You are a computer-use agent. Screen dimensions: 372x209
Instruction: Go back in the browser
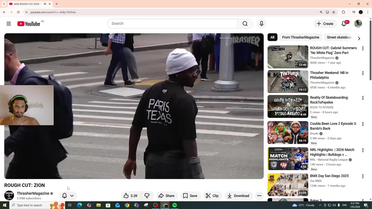[4, 12]
